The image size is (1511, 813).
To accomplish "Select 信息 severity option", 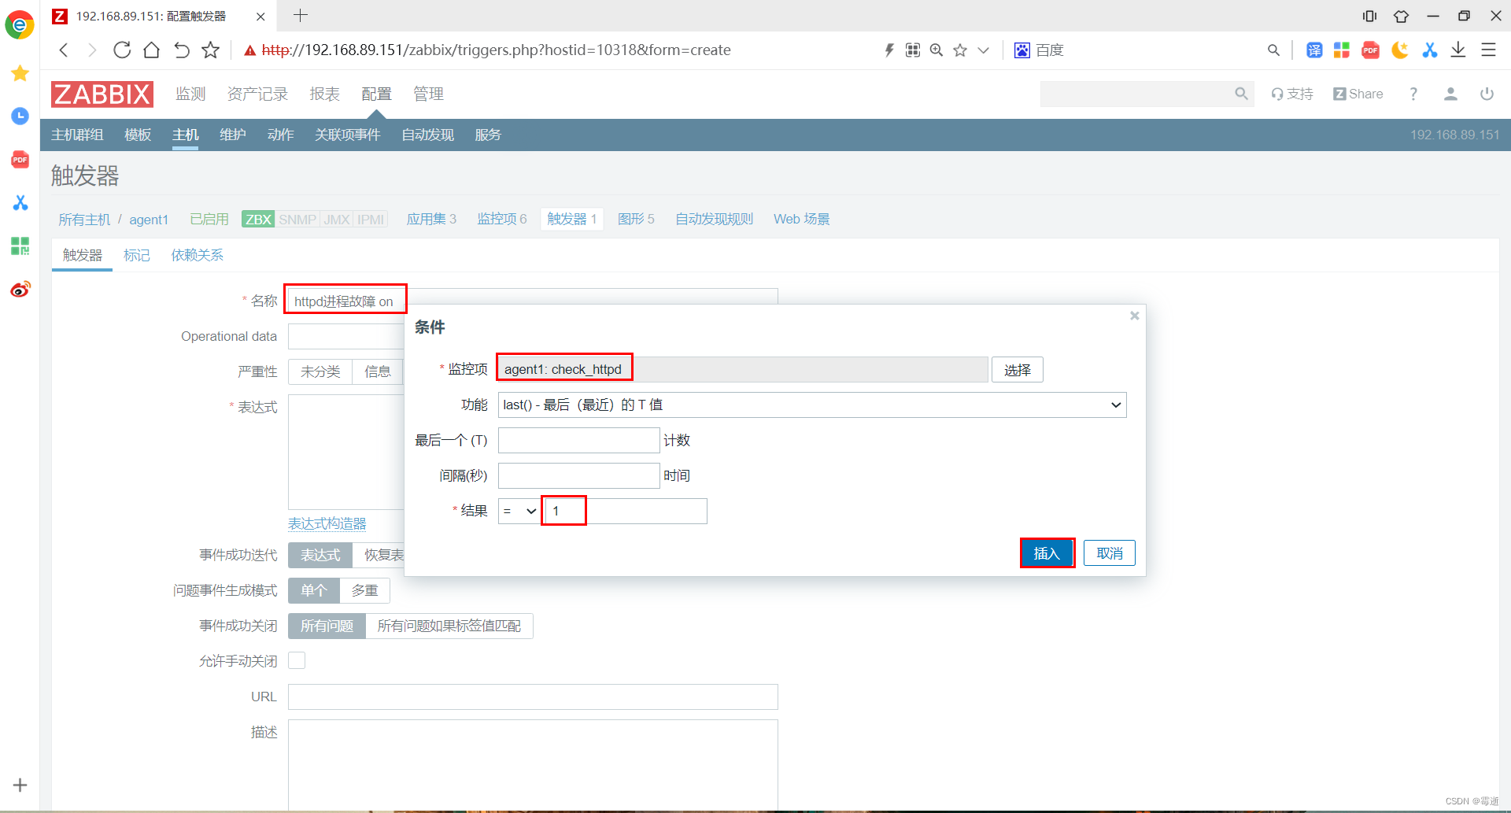I will tap(378, 371).
